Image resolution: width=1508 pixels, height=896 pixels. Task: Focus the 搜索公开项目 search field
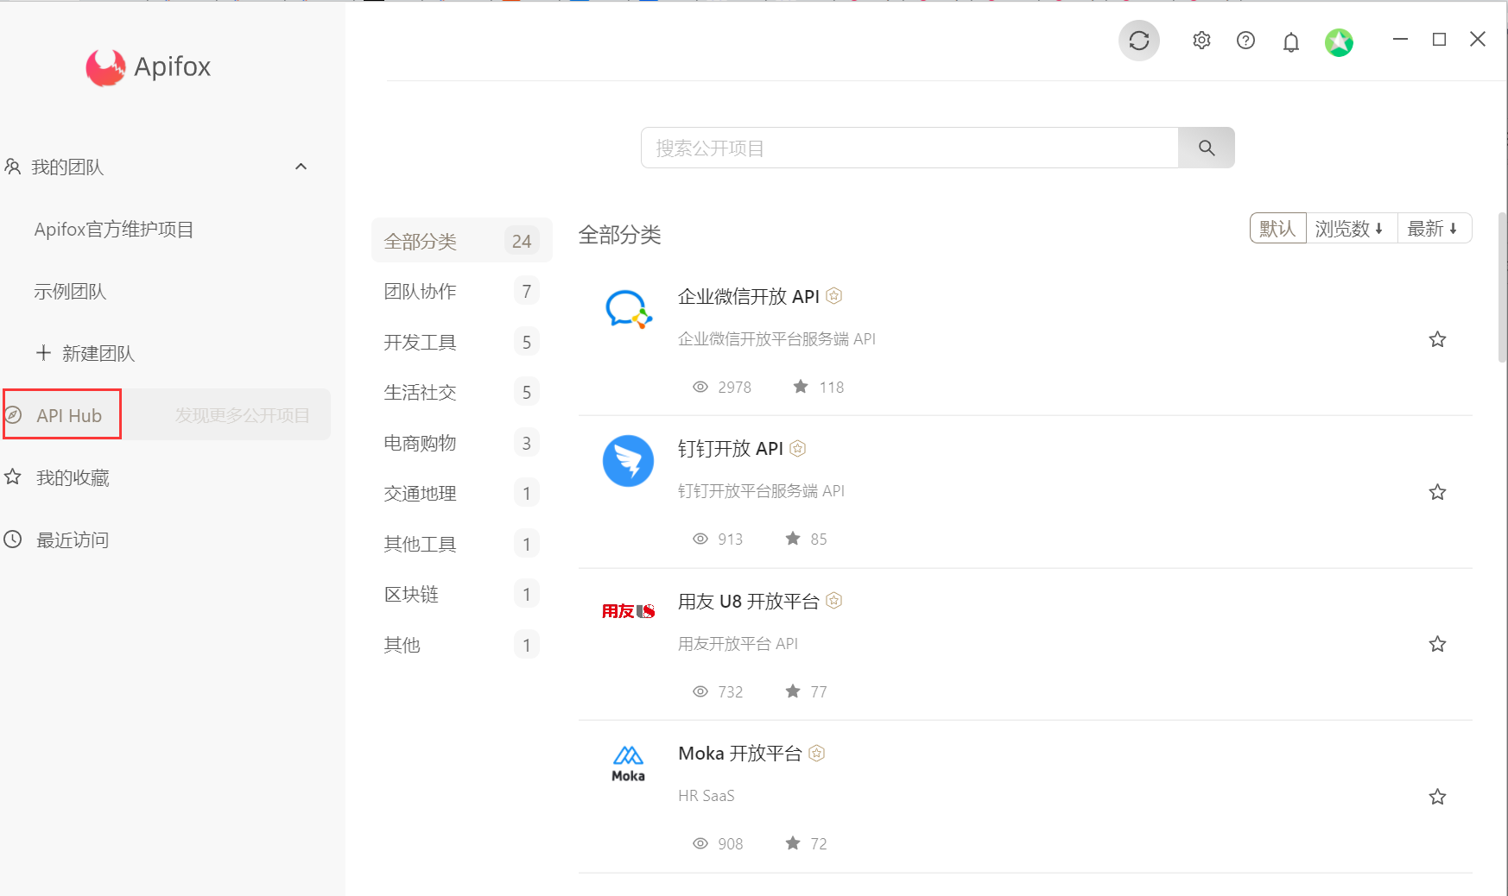click(909, 148)
